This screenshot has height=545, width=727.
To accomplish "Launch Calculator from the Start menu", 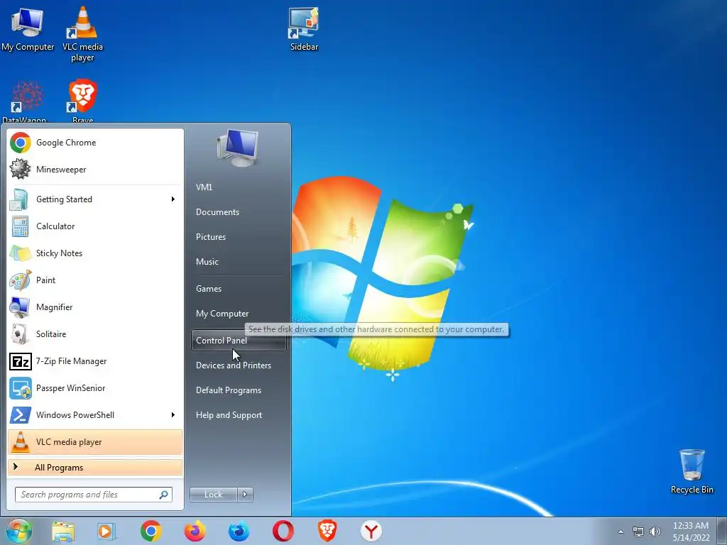I will pyautogui.click(x=95, y=226).
